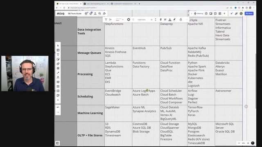Select the Text tool

point(58,55)
